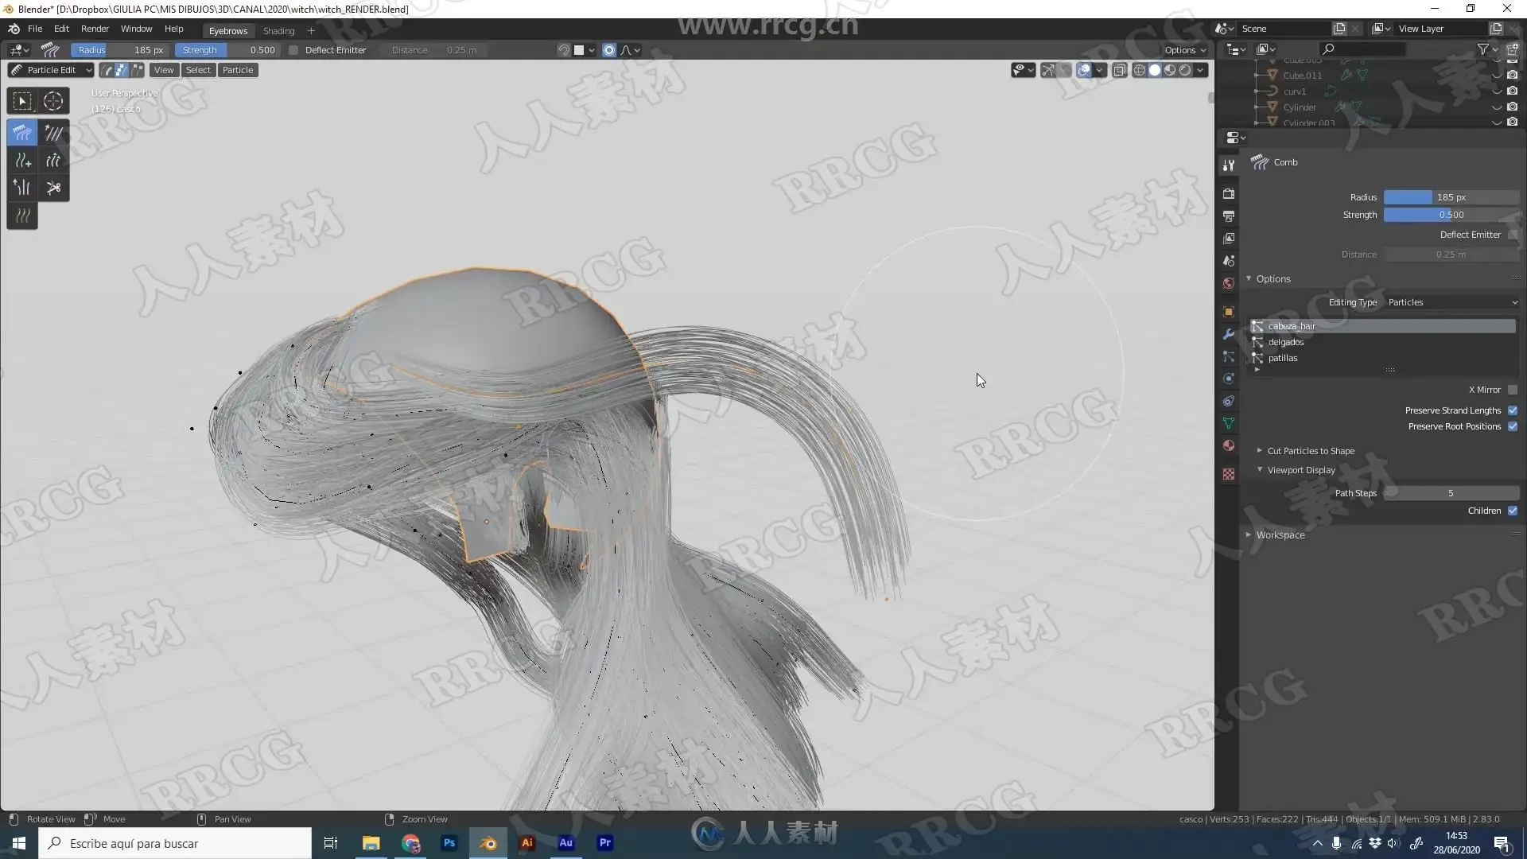The height and width of the screenshot is (859, 1527).
Task: Open the Editing Type Particles dropdown
Action: (x=1451, y=302)
